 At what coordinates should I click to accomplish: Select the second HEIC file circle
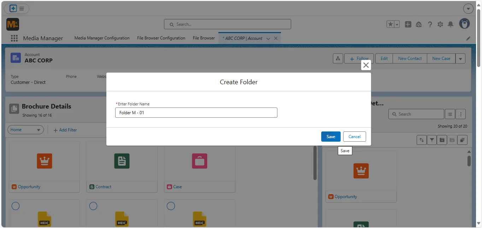93,206
